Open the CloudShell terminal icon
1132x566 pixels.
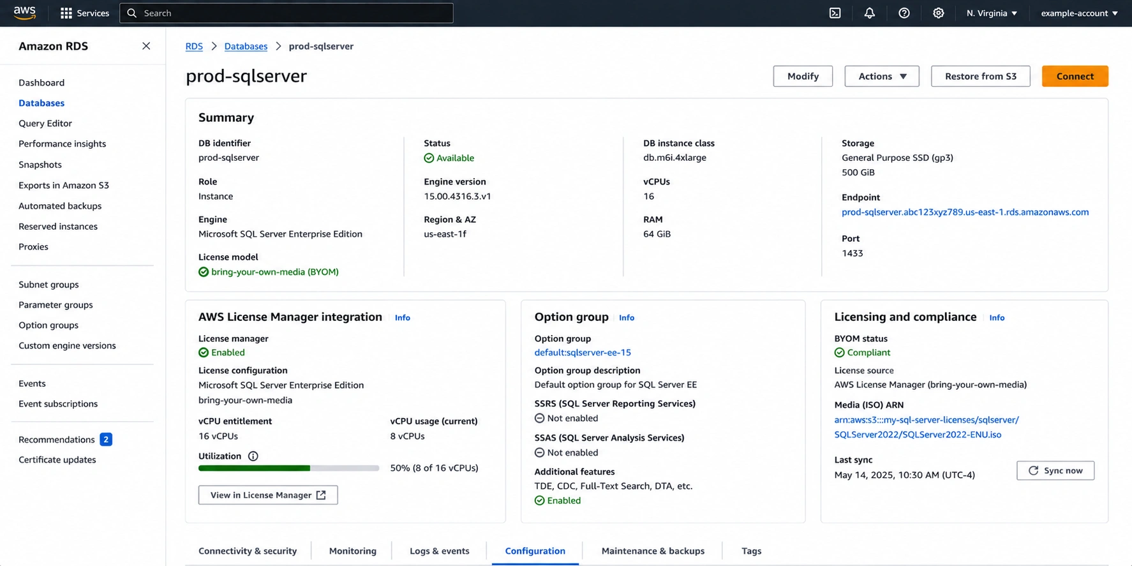click(835, 13)
